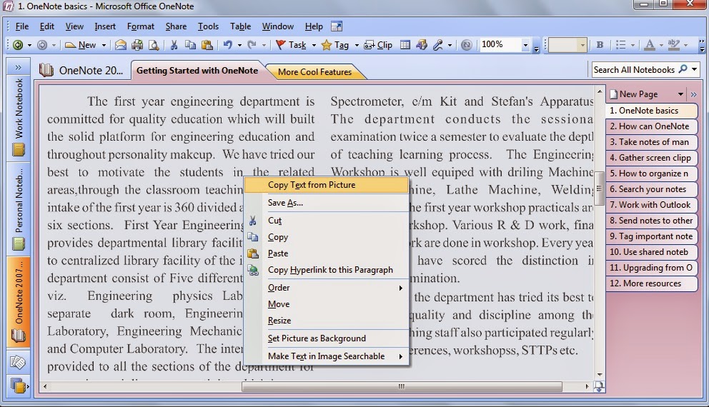Click the Paste clipboard toolbar icon
709x407 pixels.
[207, 45]
